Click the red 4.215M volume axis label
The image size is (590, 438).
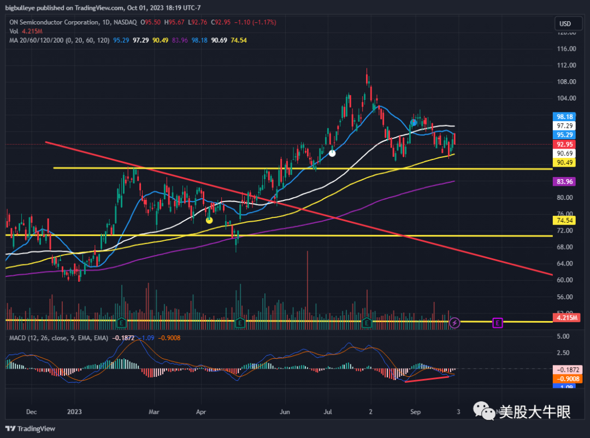point(567,318)
